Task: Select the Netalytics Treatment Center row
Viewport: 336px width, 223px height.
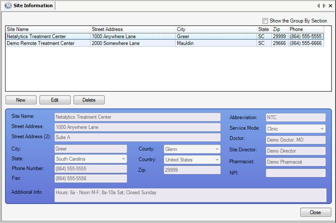Action: click(x=164, y=36)
